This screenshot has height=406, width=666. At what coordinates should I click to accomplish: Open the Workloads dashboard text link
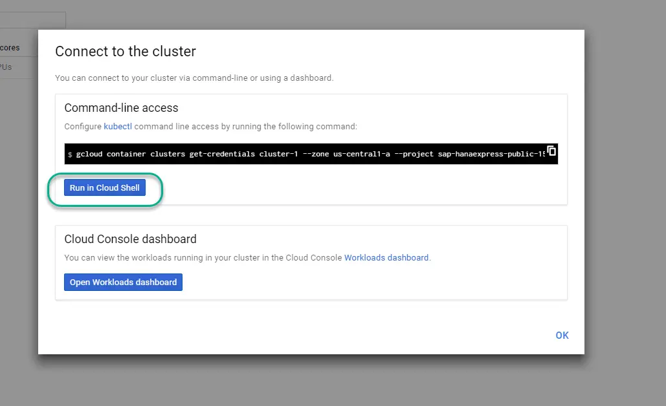pos(386,257)
